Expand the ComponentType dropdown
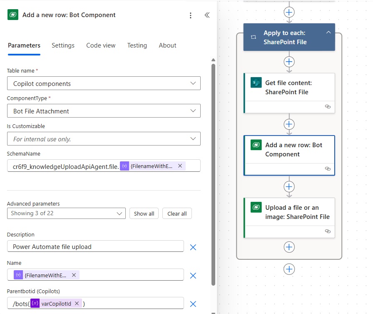This screenshot has width=373, height=314. (104, 111)
